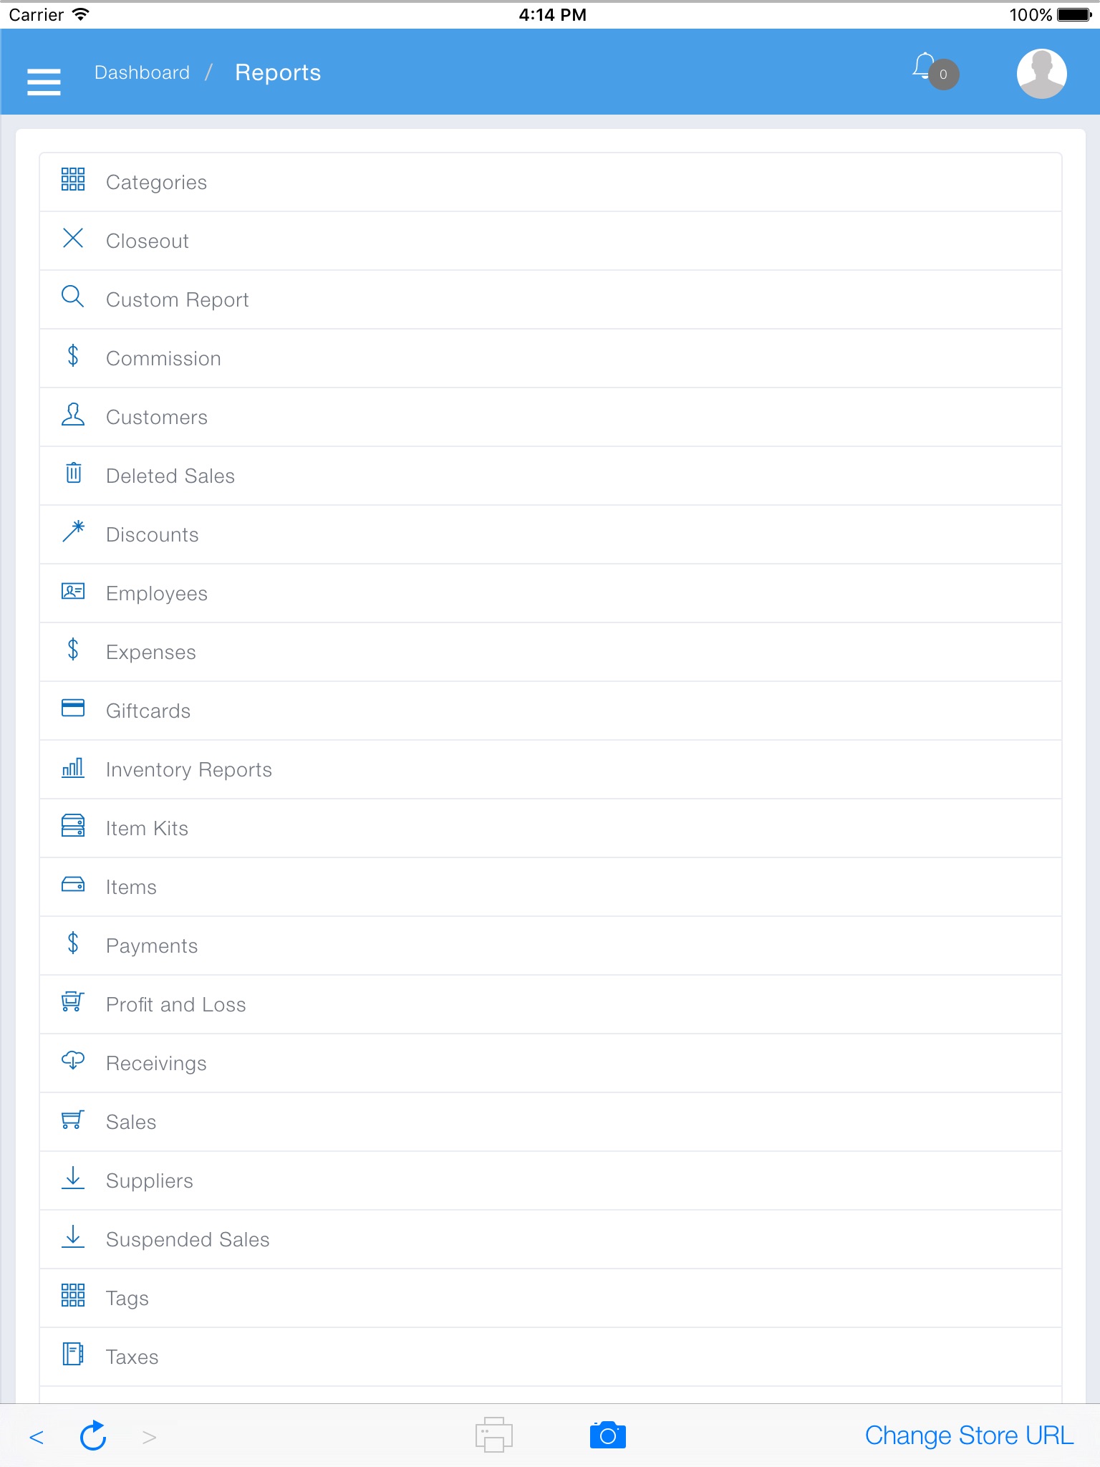
Task: Click the Custom Report magnifier icon
Action: coord(73,297)
